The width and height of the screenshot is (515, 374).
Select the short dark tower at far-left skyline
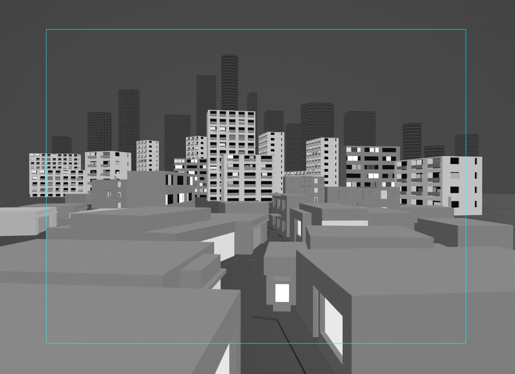tap(62, 145)
